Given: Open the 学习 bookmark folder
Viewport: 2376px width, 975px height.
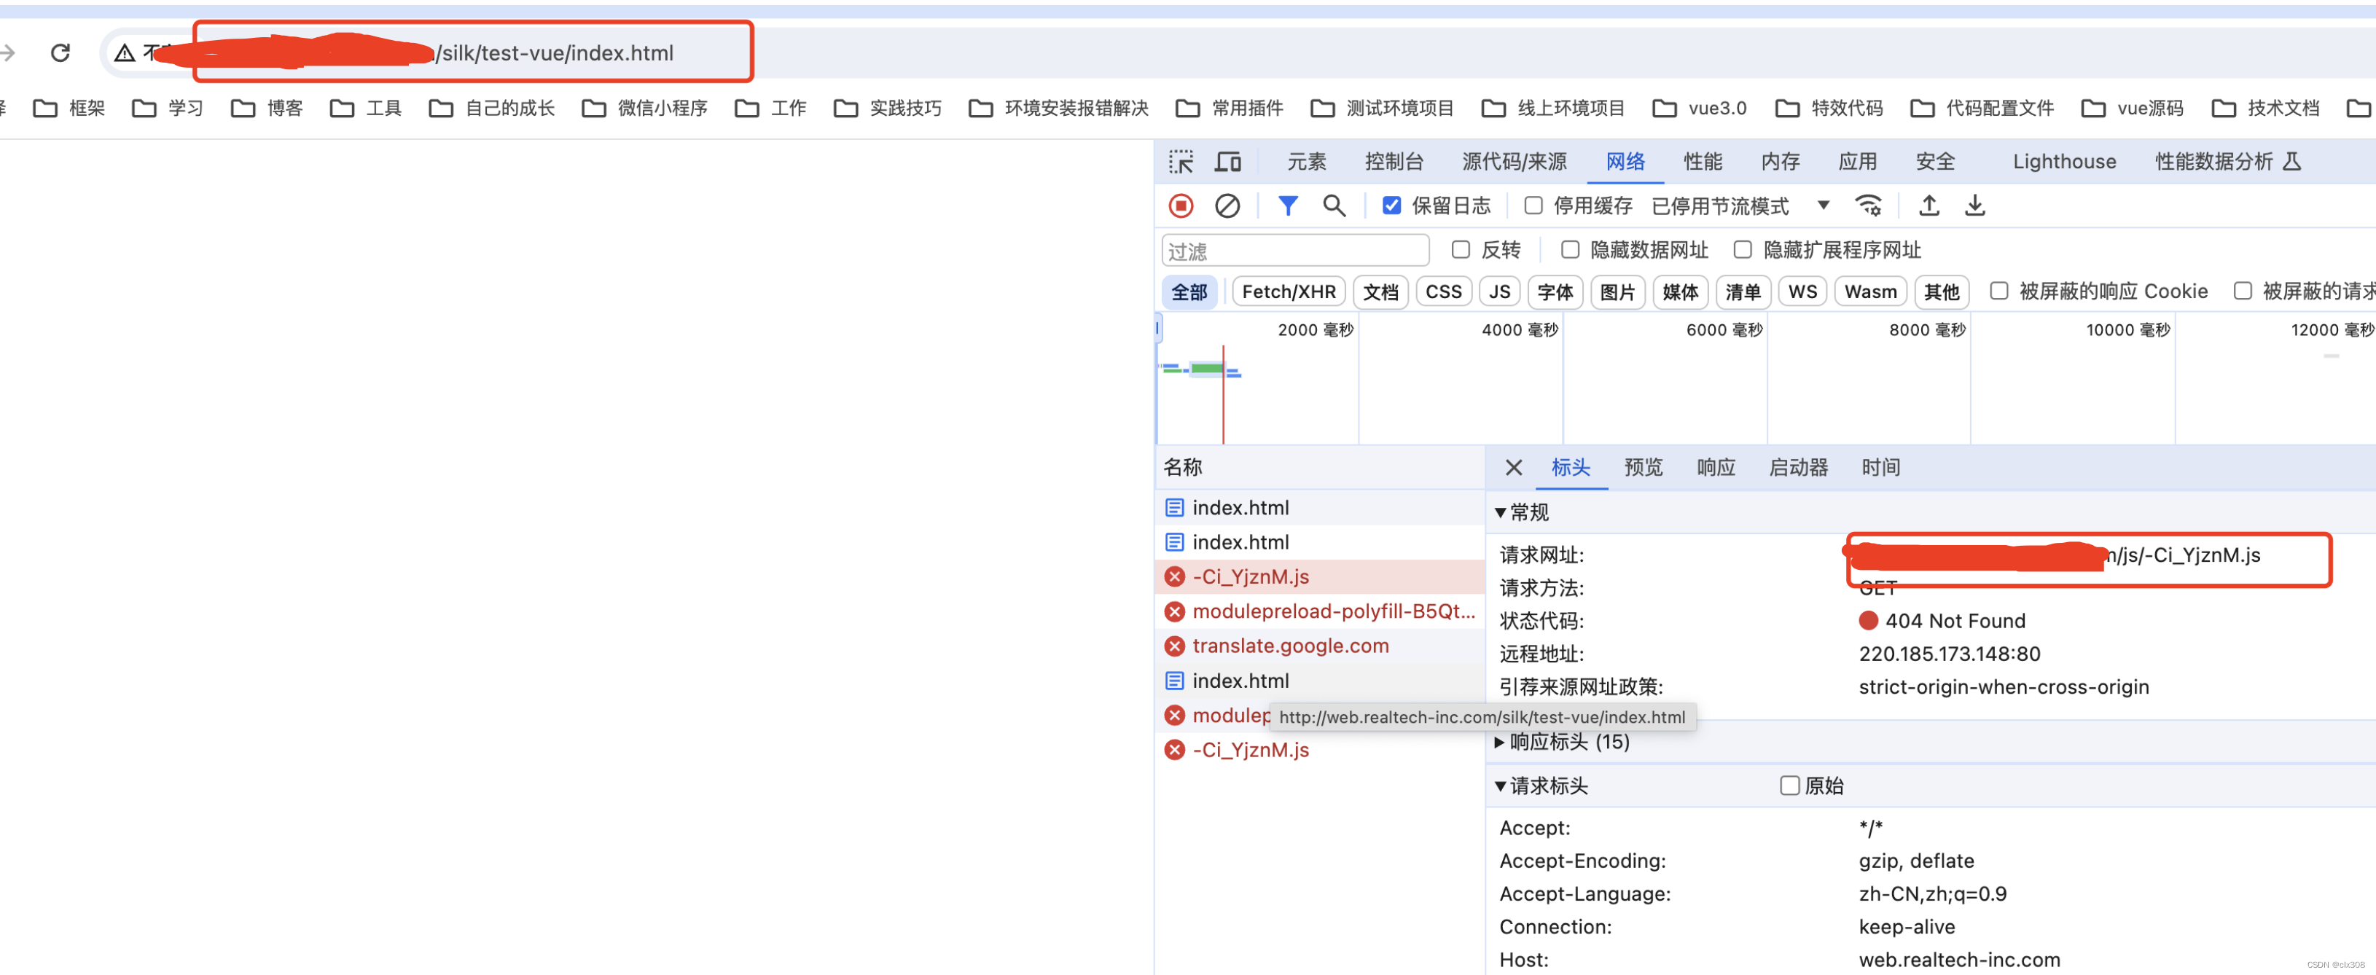Looking at the screenshot, I should 168,108.
